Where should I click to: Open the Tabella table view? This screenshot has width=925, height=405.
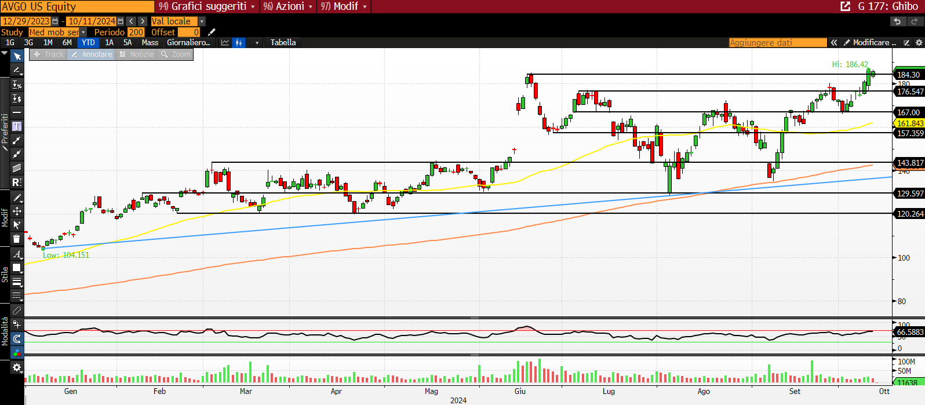coord(283,42)
